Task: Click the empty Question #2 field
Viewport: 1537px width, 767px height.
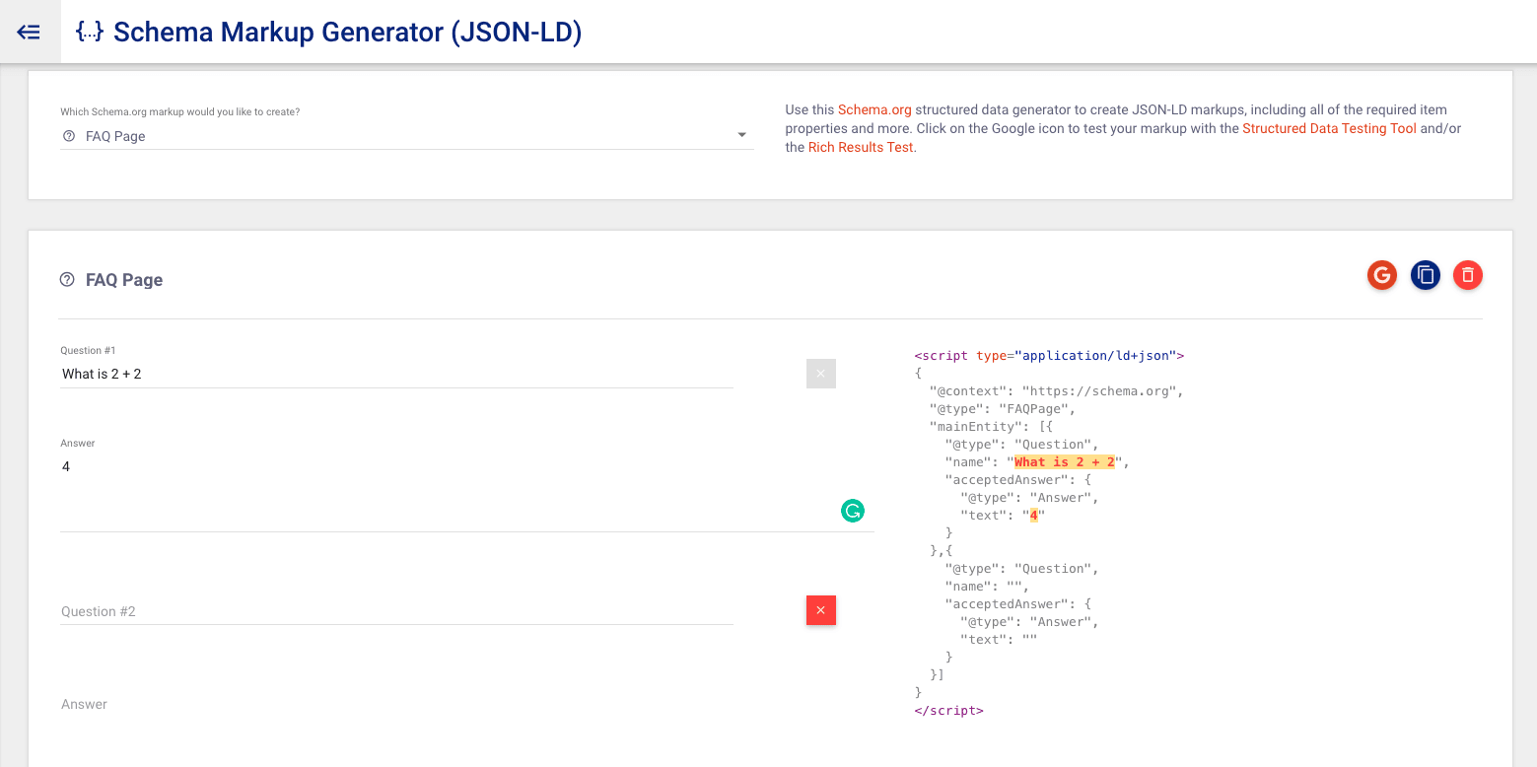Action: tap(394, 611)
